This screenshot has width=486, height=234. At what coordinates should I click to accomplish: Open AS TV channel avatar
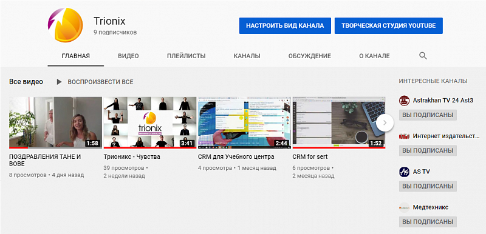click(x=404, y=172)
